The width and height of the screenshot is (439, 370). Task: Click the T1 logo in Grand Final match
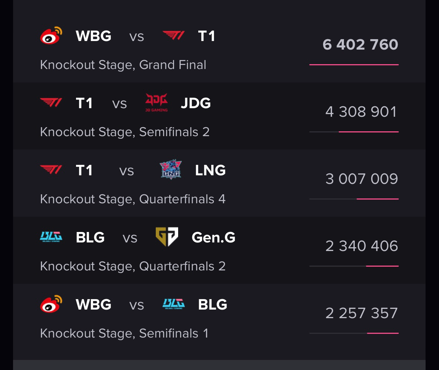174,35
